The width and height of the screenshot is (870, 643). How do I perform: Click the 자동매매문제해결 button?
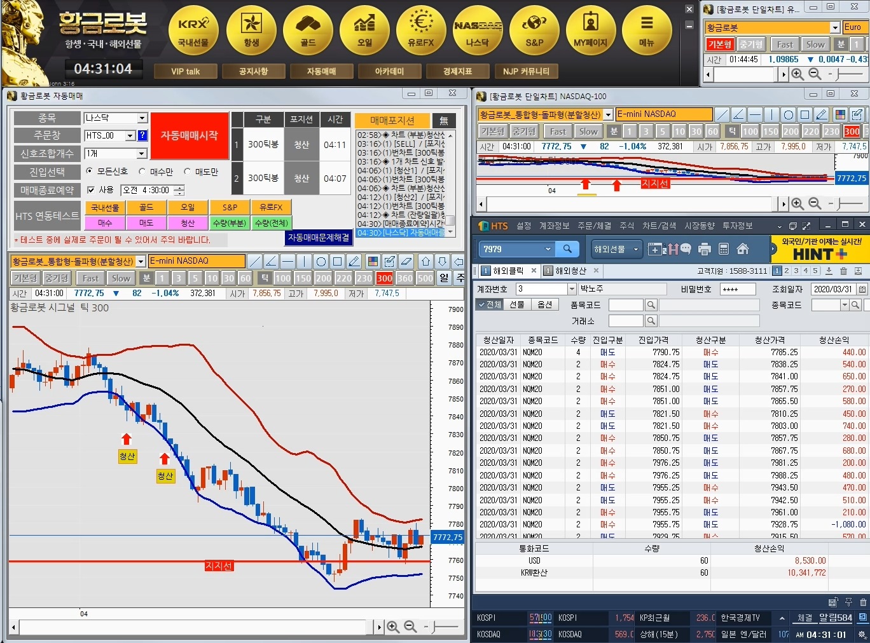click(319, 237)
